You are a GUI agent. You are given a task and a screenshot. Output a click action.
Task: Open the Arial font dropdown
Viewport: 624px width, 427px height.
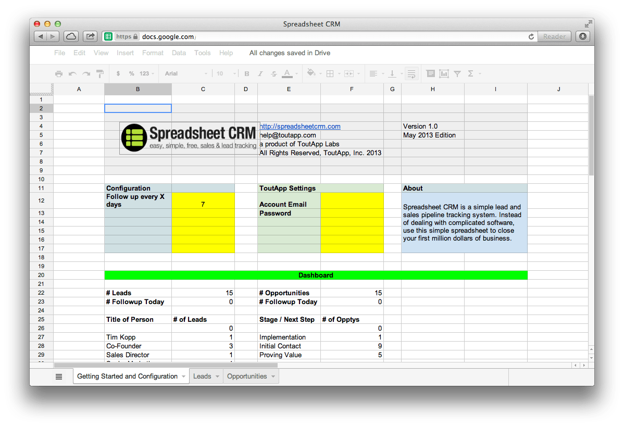186,73
